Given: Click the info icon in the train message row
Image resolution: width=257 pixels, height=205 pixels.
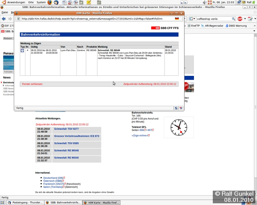Looking at the screenshot, I should (23, 51).
